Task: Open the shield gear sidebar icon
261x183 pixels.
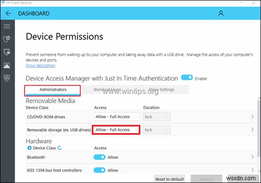Action: point(7,78)
